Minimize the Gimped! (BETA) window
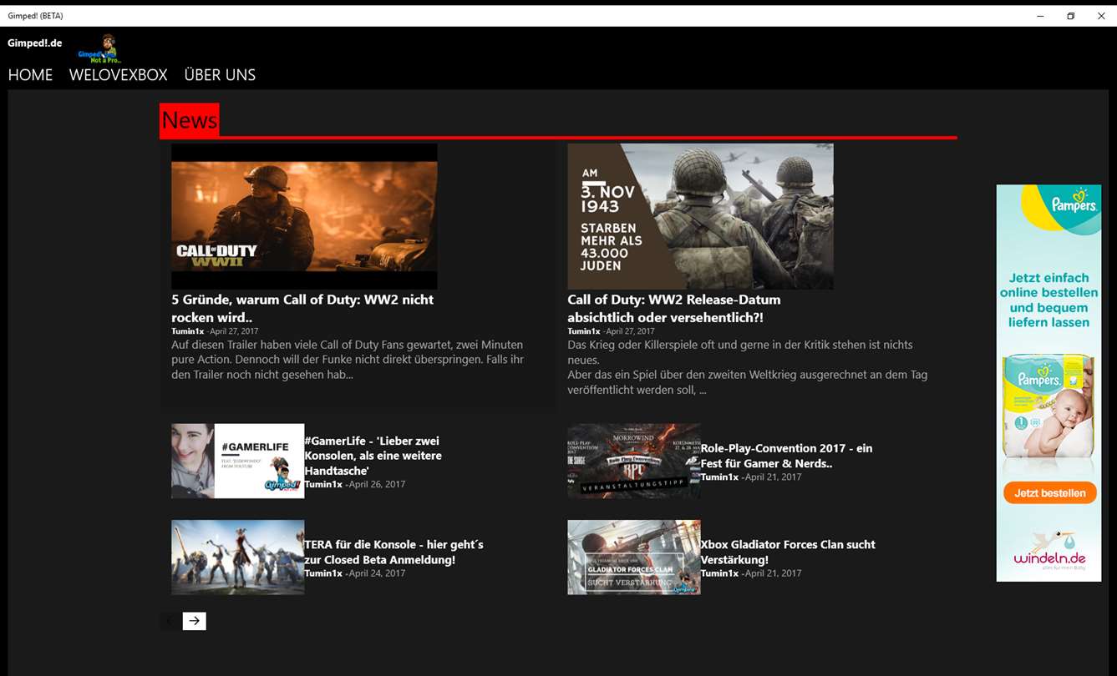 pos(1041,16)
